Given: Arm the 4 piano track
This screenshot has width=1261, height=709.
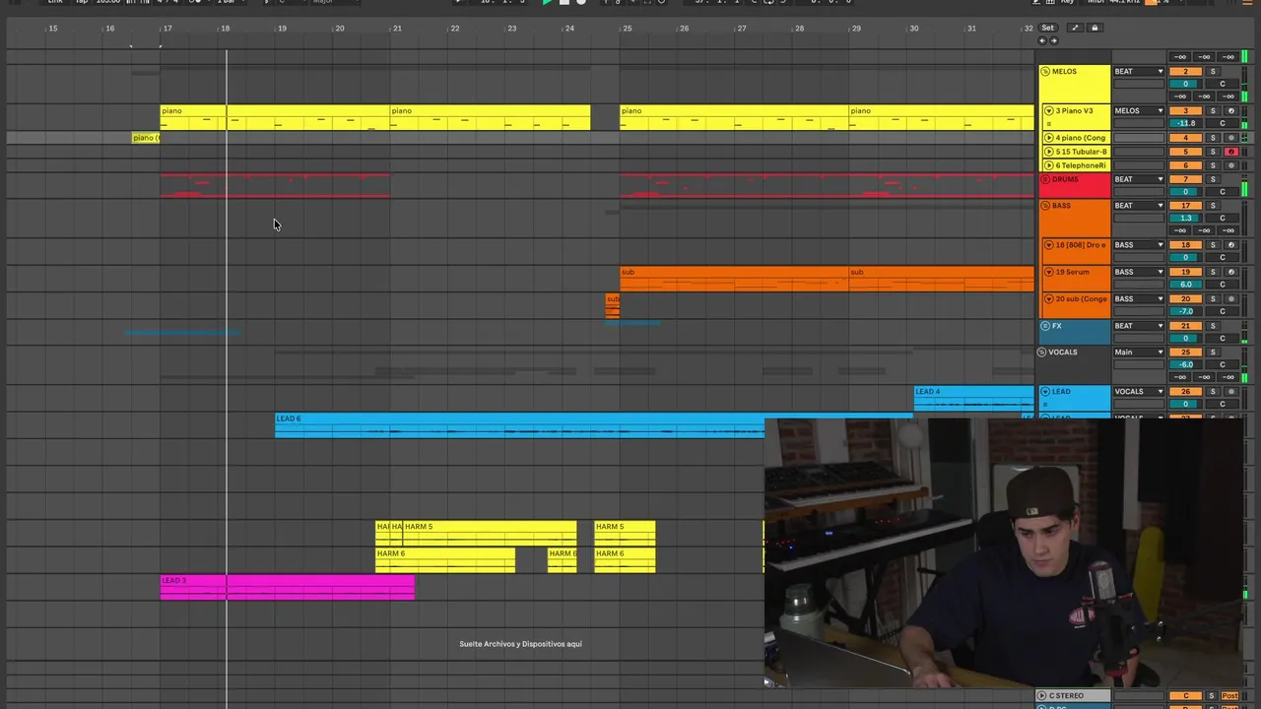Looking at the screenshot, I should (1230, 138).
